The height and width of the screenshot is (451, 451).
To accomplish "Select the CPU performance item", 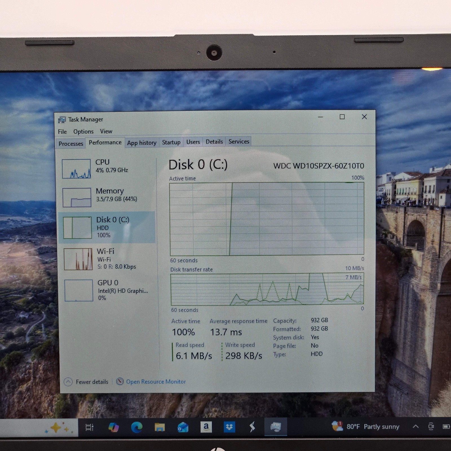I will coord(107,169).
